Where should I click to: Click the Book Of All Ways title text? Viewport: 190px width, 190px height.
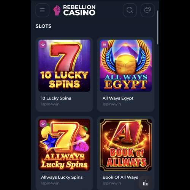click(x=120, y=177)
